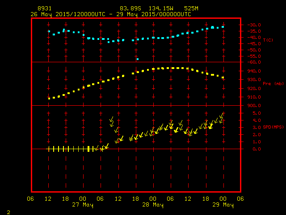286x215 pixels.
Task: Pick wind speed tick "4.0"
Action: coord(257,120)
